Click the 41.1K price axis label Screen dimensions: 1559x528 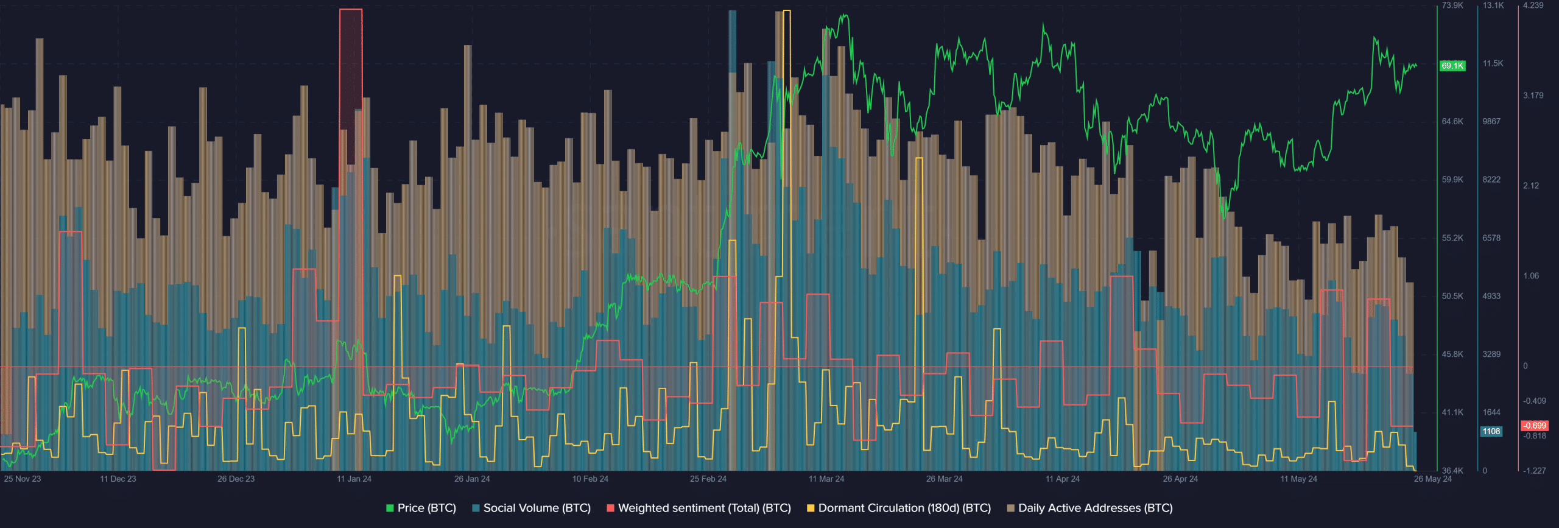[1452, 412]
